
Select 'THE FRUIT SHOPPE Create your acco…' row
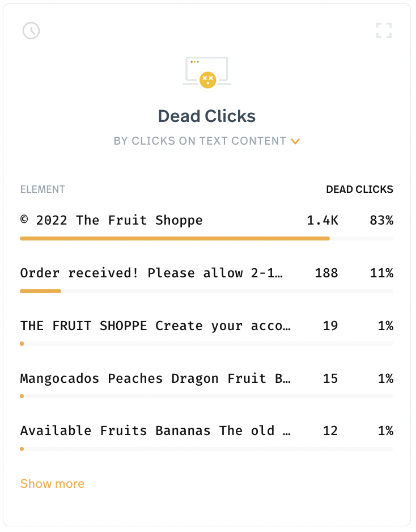(x=206, y=331)
